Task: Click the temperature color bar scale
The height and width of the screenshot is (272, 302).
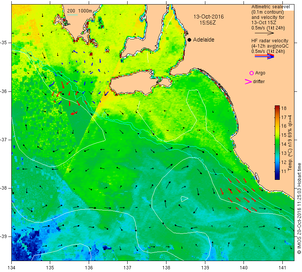Action: [277, 142]
